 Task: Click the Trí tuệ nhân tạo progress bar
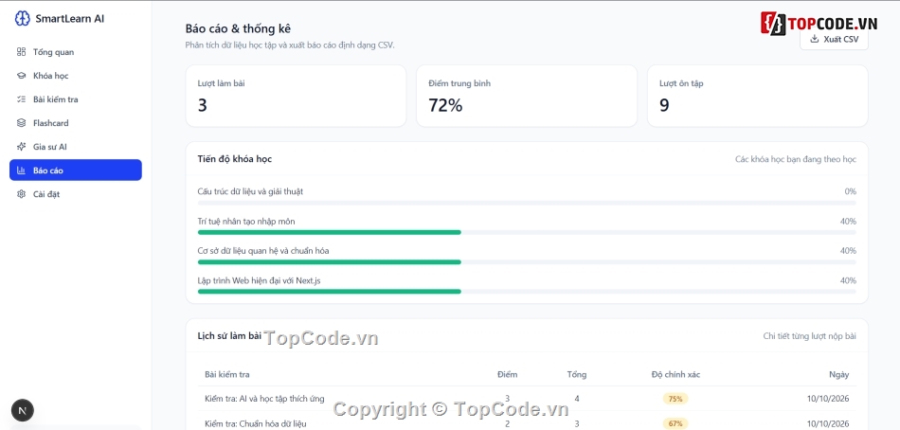tap(527, 232)
